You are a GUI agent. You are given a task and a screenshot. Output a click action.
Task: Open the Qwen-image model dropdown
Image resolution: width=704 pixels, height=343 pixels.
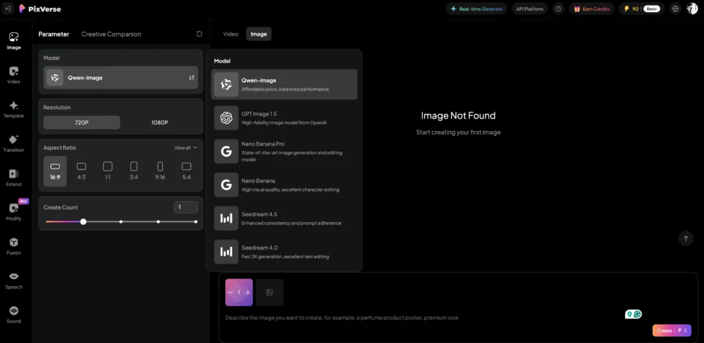point(121,78)
